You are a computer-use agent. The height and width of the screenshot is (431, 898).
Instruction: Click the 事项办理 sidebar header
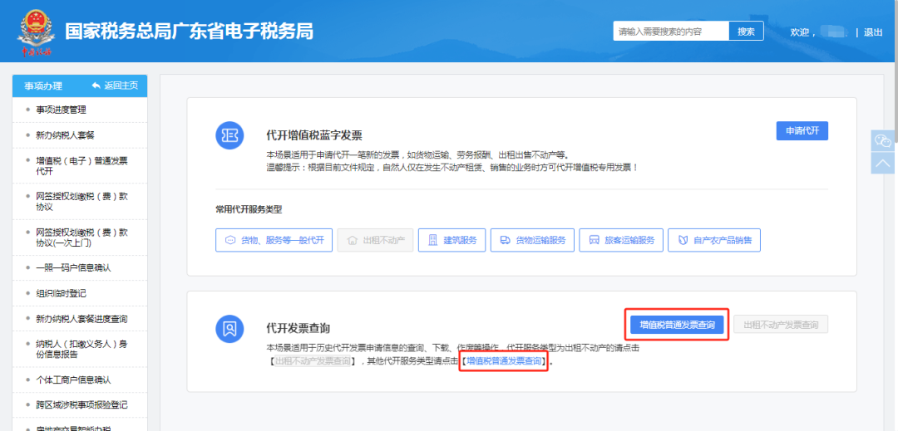click(43, 86)
